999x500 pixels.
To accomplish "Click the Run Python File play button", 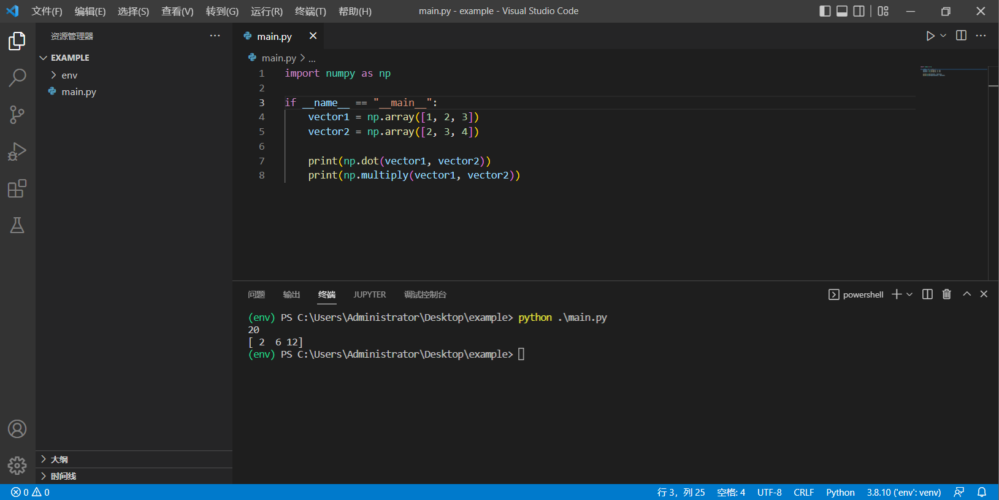I will point(930,36).
